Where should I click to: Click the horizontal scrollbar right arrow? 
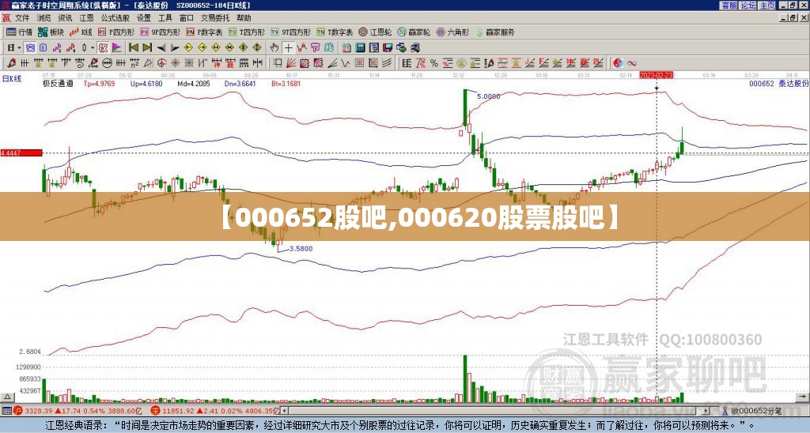[x=706, y=411]
